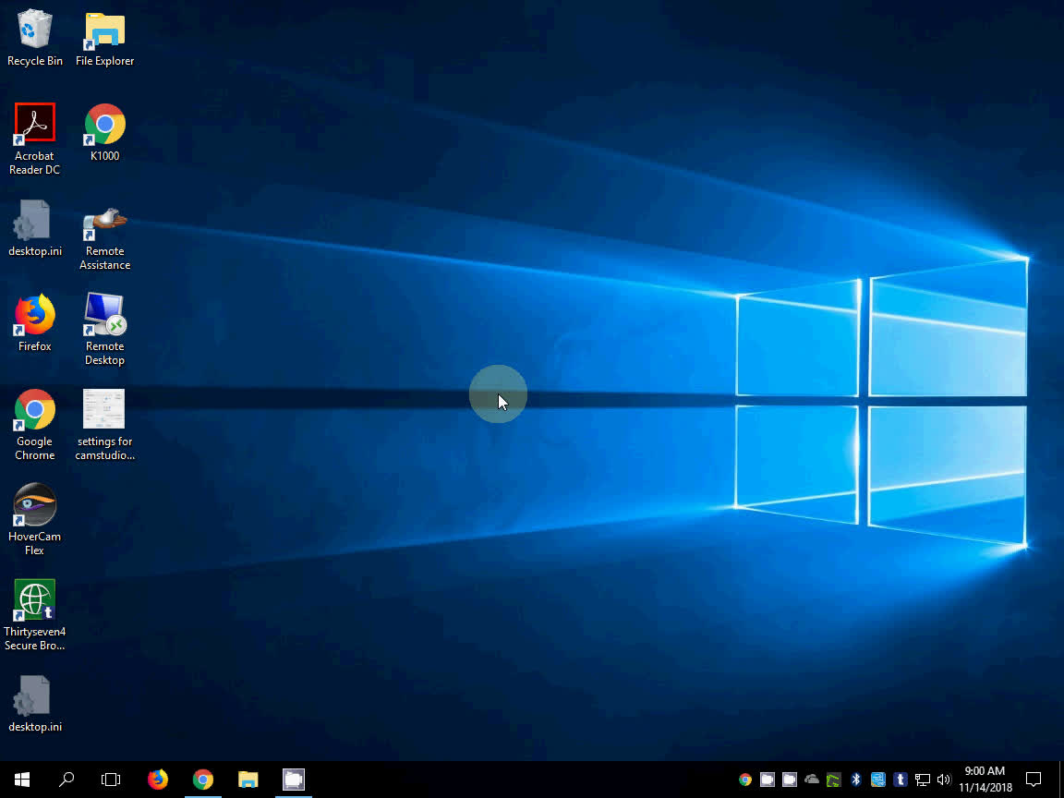
Task: Open the Bluetooth icon in the system tray
Action: click(x=855, y=780)
